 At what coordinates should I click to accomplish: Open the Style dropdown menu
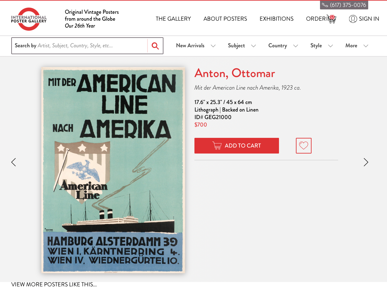click(322, 46)
